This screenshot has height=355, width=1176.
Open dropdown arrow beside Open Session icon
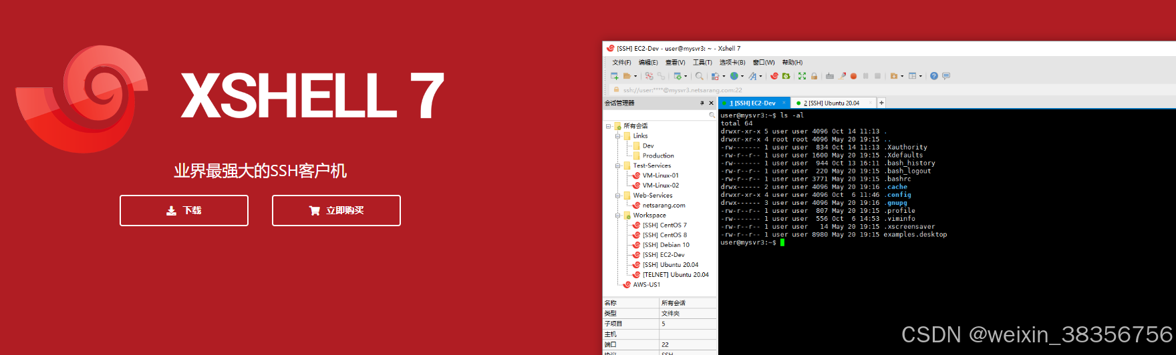click(x=635, y=76)
